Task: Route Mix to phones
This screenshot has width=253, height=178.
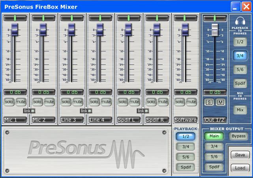Action: tap(240, 110)
